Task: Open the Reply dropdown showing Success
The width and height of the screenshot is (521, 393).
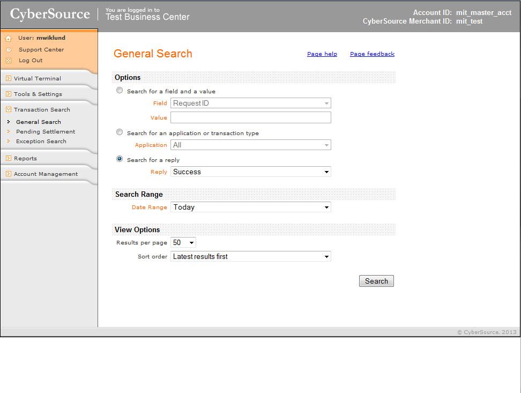Action: tap(250, 172)
